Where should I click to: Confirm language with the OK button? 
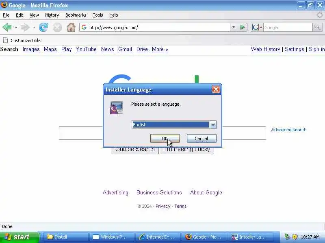[x=165, y=139]
